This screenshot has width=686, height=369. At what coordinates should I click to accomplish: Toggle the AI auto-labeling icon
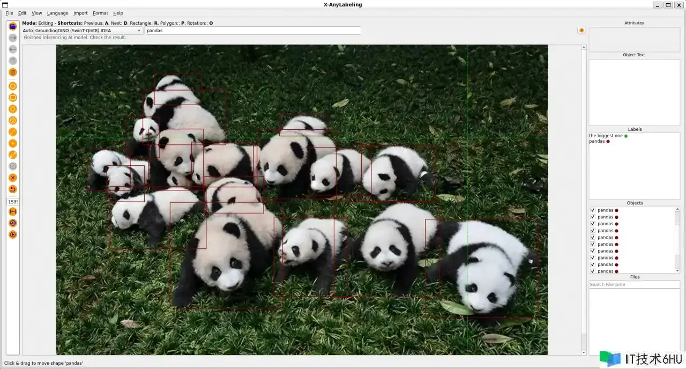13,223
